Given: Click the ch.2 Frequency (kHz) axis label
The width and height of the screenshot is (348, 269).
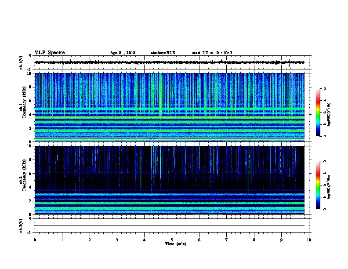Looking at the screenshot, I should point(23,175).
